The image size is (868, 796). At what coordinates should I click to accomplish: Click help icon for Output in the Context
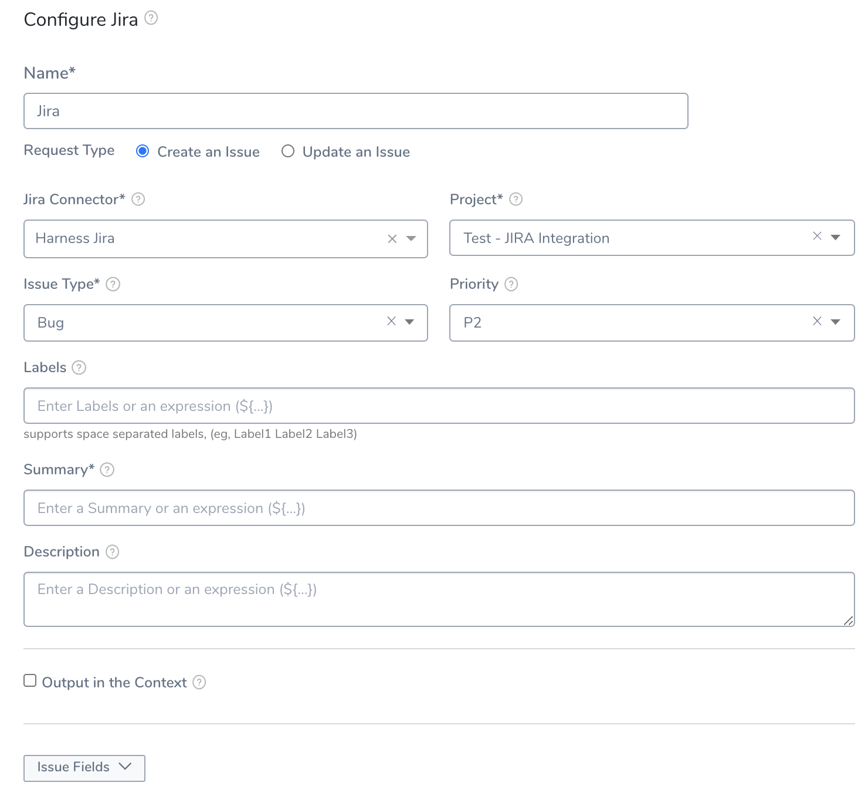click(x=199, y=682)
